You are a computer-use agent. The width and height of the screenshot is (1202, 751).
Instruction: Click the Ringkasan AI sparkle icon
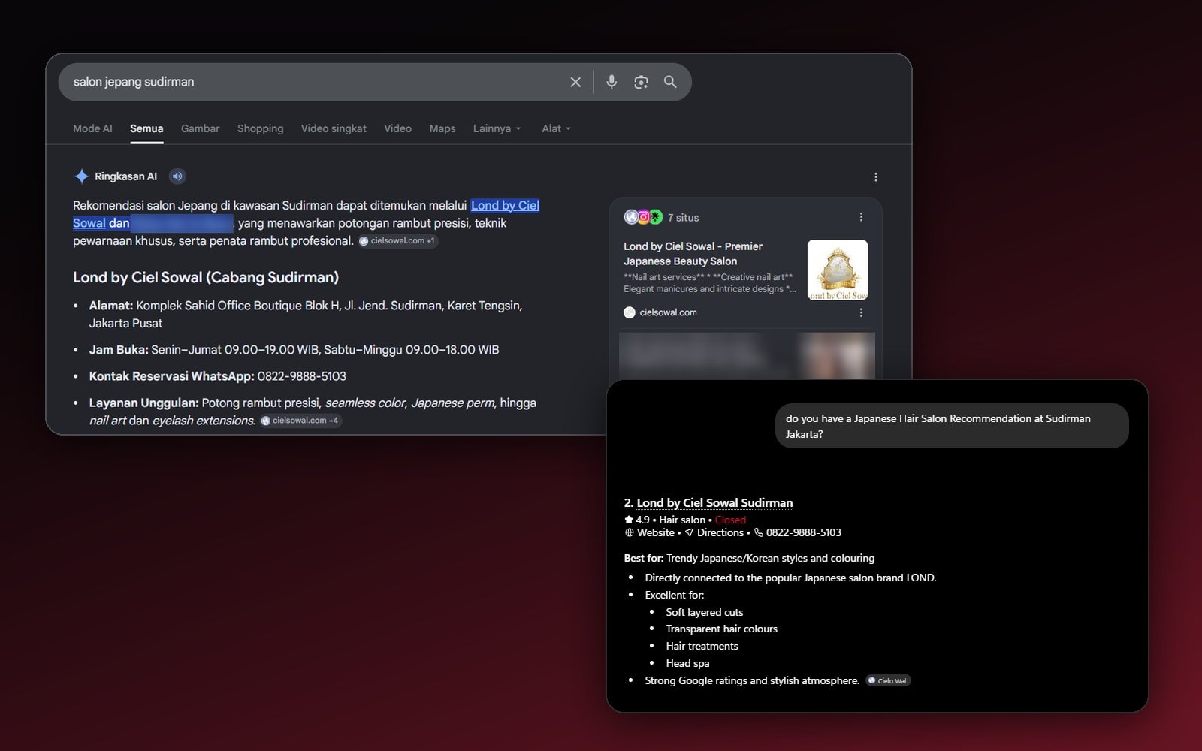pyautogui.click(x=81, y=176)
